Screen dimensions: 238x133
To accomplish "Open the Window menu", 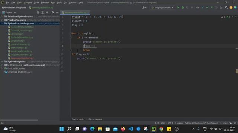I will (x=73, y=3).
